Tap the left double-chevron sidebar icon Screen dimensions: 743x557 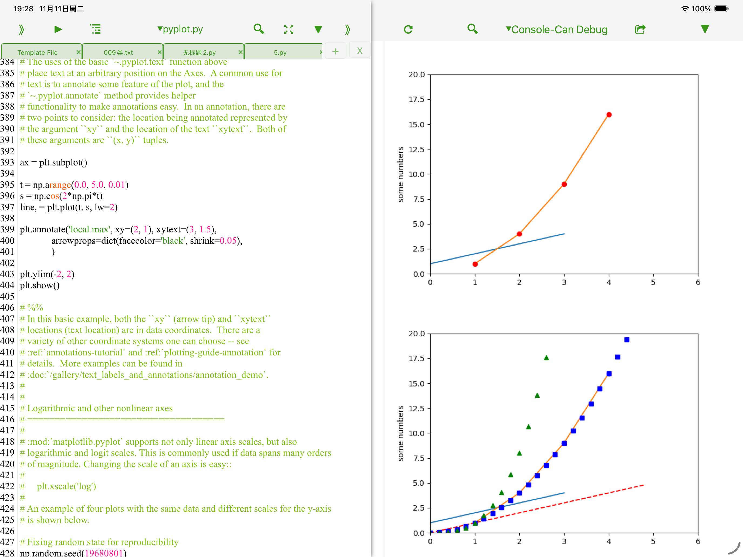[21, 29]
